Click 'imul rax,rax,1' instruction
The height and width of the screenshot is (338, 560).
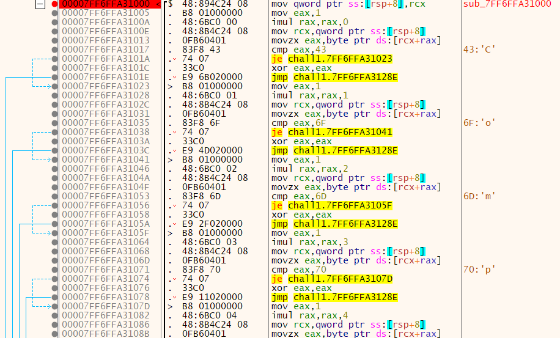coord(309,95)
